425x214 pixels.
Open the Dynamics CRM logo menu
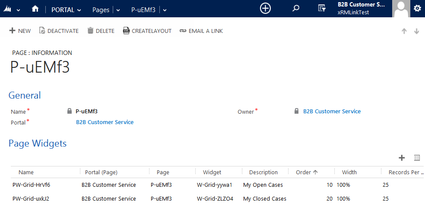(x=7, y=9)
